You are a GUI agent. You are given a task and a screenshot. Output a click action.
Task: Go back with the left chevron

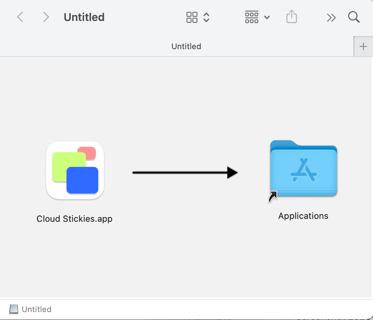[x=20, y=17]
